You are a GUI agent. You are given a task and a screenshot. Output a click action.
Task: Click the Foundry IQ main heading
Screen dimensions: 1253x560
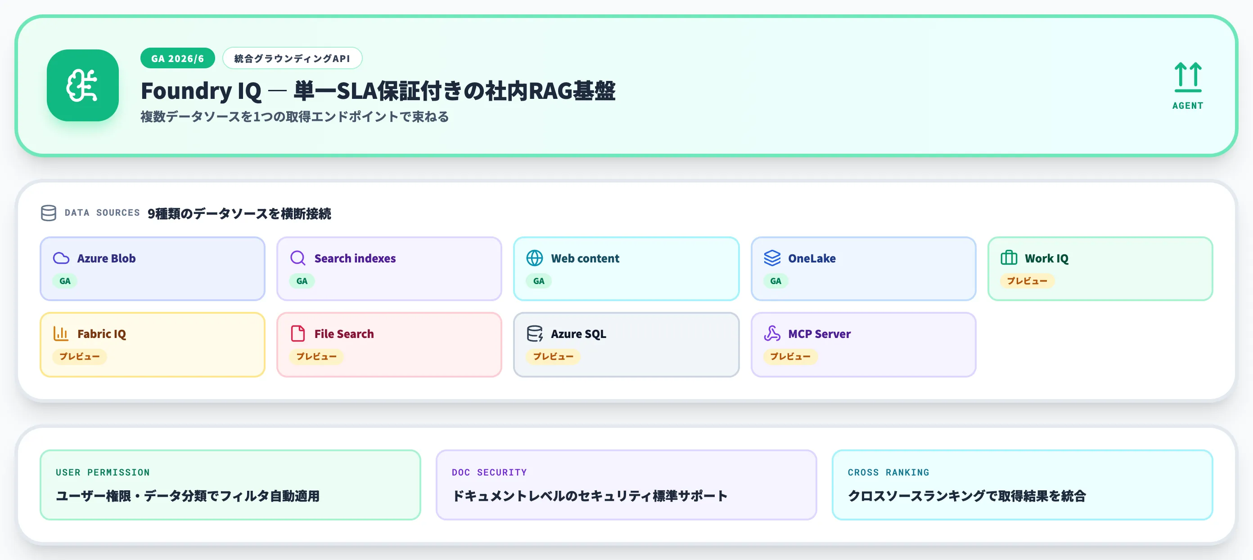(x=378, y=91)
